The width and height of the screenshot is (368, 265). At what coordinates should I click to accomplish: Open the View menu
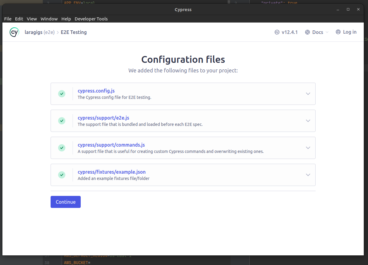click(x=32, y=19)
